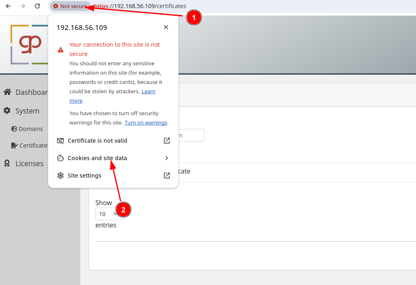
Task: Click the System gear icon in sidebar
Action: [6, 110]
